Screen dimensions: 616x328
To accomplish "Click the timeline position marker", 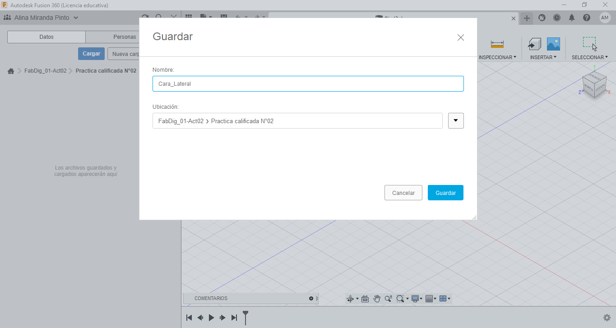I will pos(245,317).
